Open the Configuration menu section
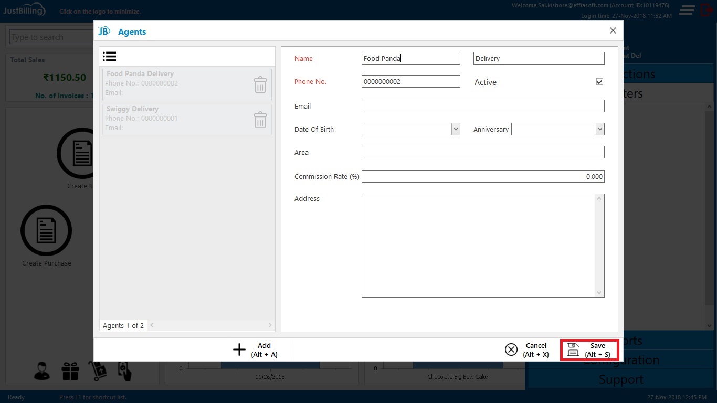717x403 pixels. click(x=621, y=360)
